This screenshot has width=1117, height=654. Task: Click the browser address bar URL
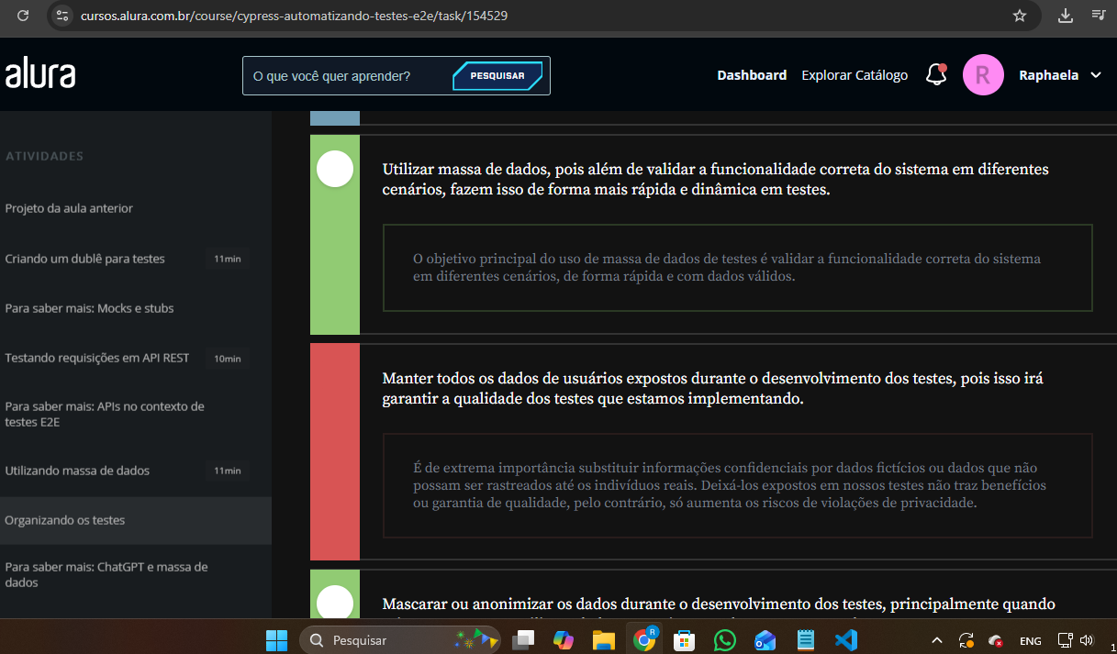(294, 16)
